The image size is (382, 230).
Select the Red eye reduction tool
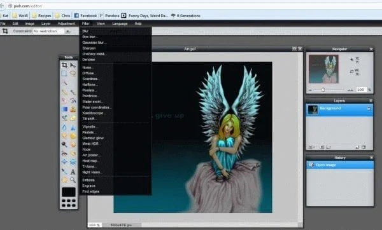(x=64, y=153)
